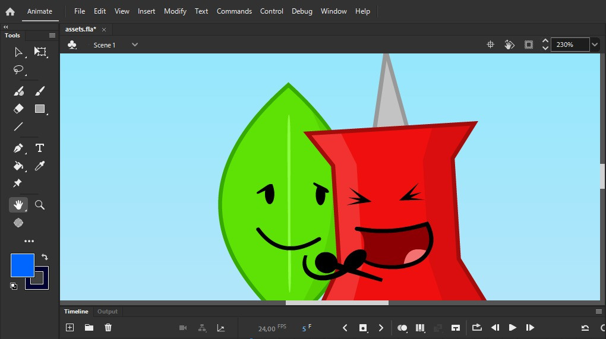Select the Asset Warp pin tool
This screenshot has width=606, height=339.
click(17, 183)
